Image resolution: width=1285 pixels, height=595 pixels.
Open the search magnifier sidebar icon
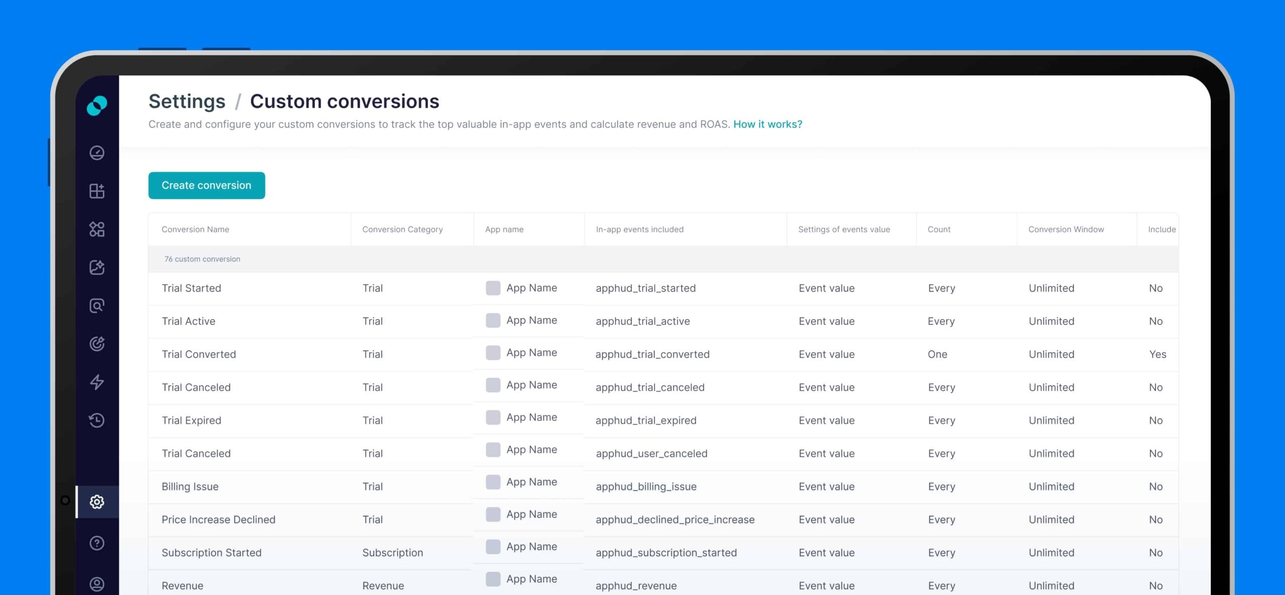97,306
